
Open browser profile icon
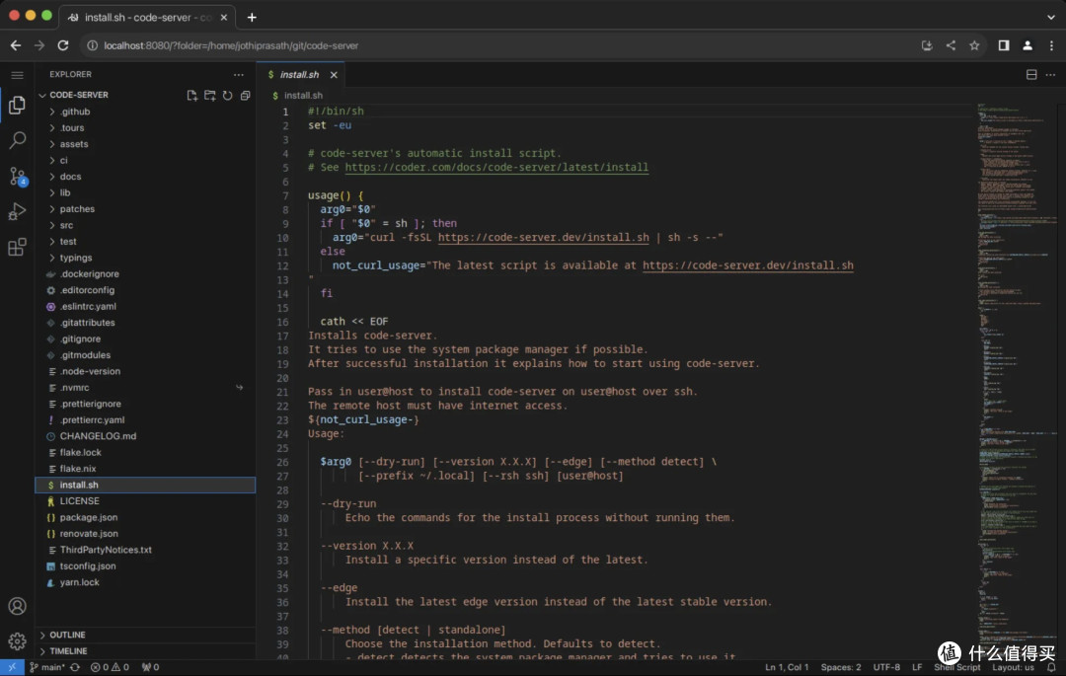pos(1028,45)
